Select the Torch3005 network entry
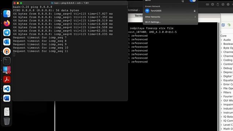The image size is (233, 131). pos(170,11)
